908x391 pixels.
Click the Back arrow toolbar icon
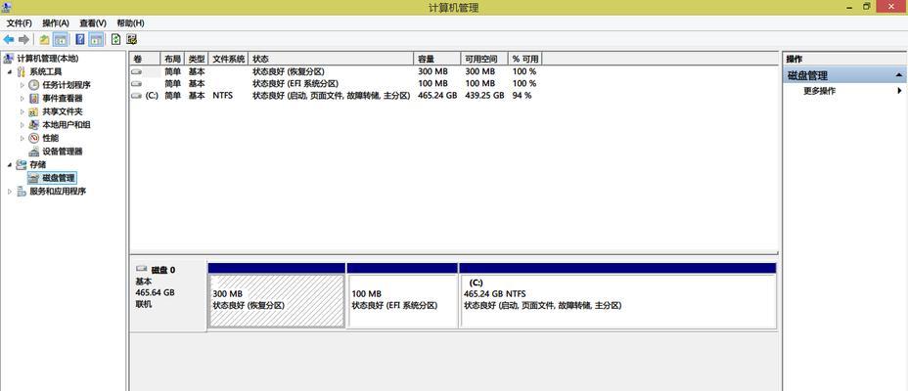pos(9,39)
